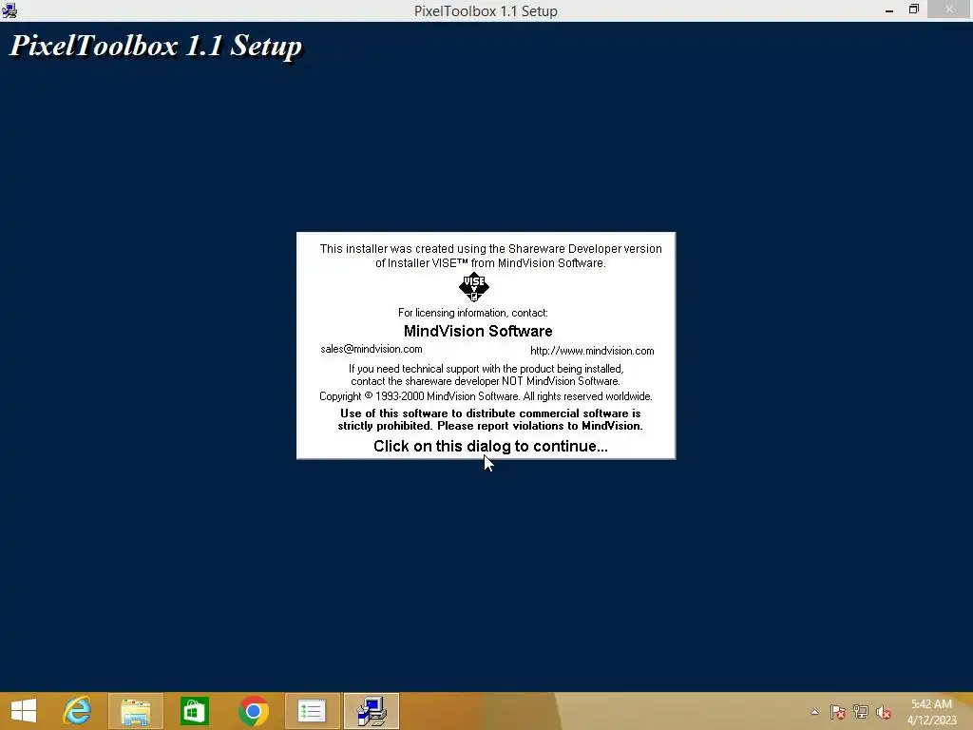This screenshot has height=730, width=973.
Task: Click the VISE diamond logo in dialog
Action: pyautogui.click(x=474, y=287)
